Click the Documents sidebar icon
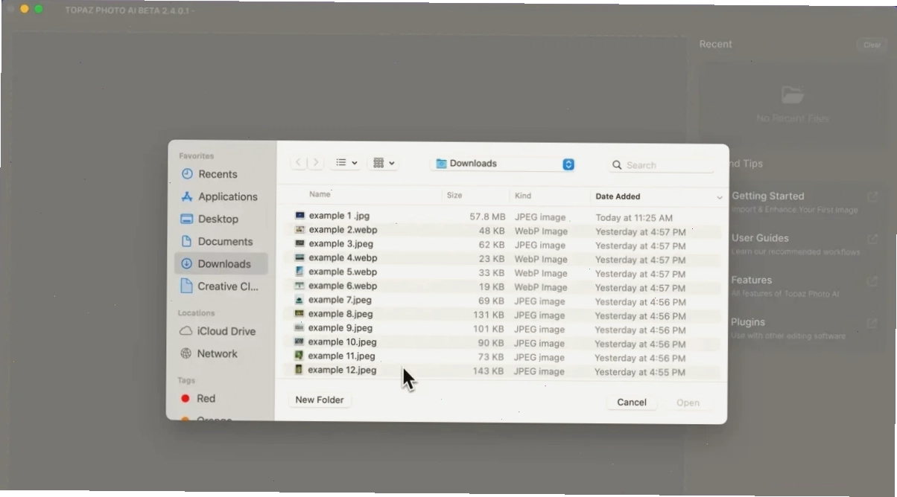Image resolution: width=897 pixels, height=497 pixels. click(x=187, y=241)
